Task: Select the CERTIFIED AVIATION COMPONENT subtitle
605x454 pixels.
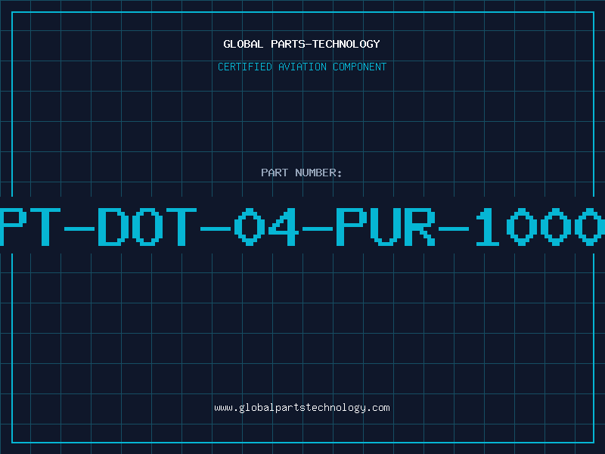Action: [302, 67]
